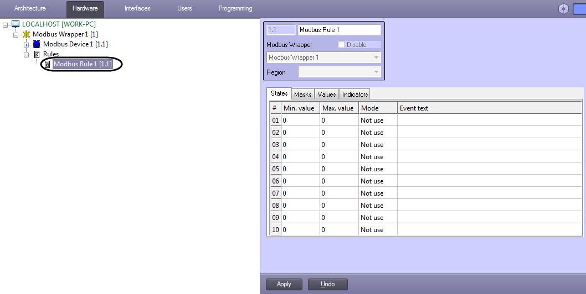Click the Modbus Device 1 chip icon
Screen dimensions: 586x294
(37, 44)
